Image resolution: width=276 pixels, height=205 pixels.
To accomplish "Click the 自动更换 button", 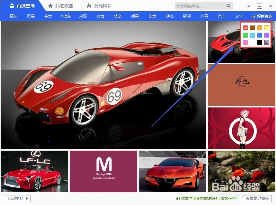I will (18, 199).
